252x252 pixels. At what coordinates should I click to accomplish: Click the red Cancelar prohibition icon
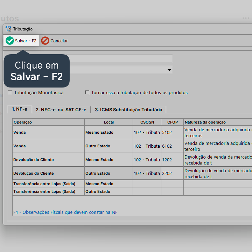click(45, 41)
